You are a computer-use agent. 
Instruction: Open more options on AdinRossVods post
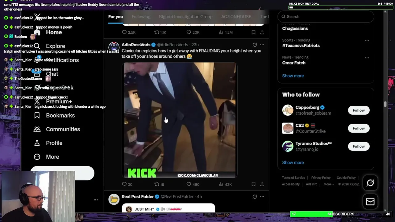click(262, 45)
